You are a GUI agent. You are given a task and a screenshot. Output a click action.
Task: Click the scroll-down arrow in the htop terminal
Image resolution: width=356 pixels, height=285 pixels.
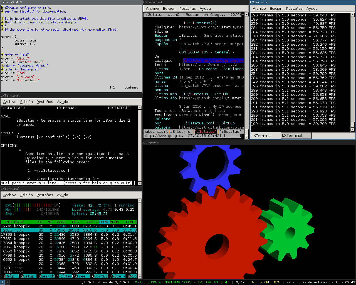[x=140, y=277]
